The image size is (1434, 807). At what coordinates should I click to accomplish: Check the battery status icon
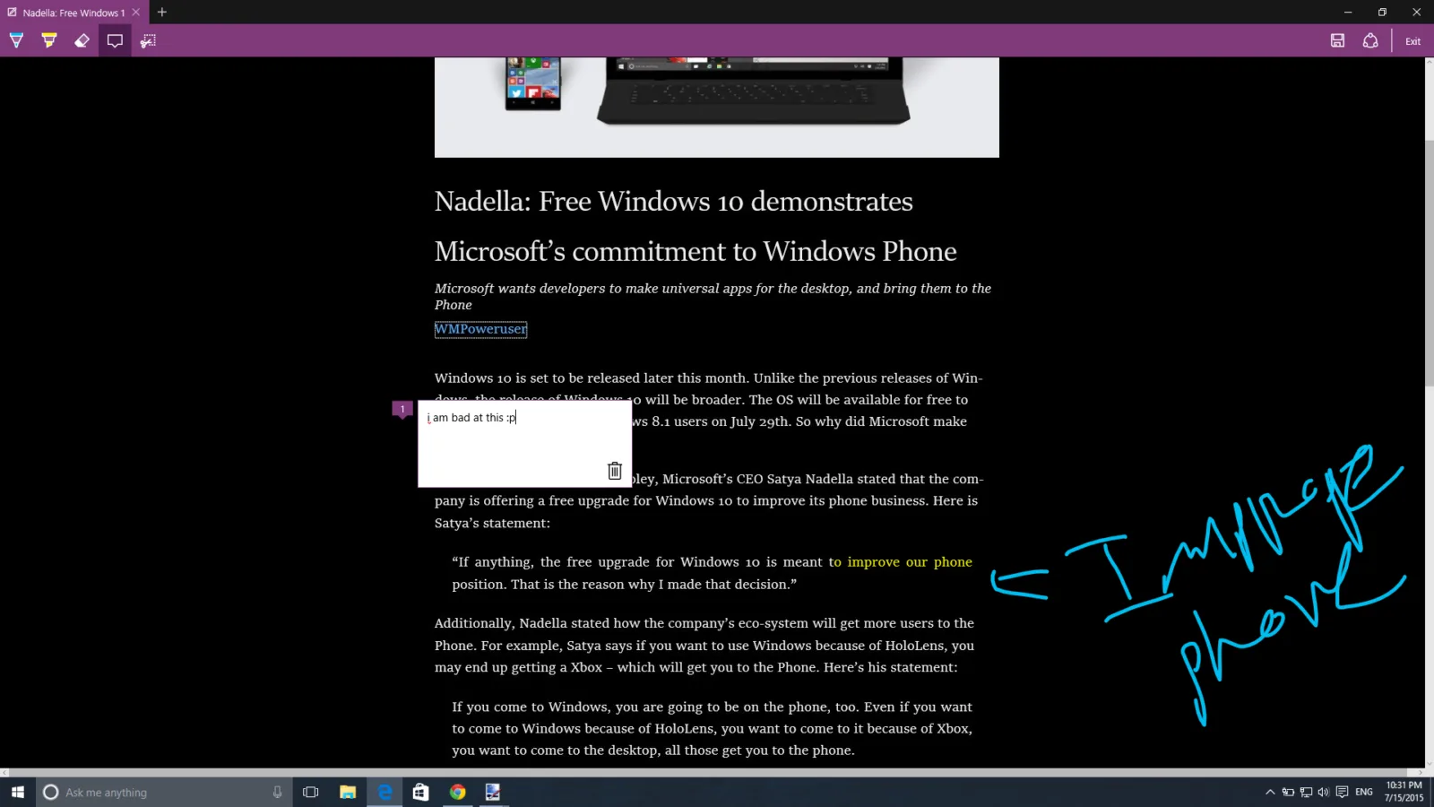click(1288, 792)
